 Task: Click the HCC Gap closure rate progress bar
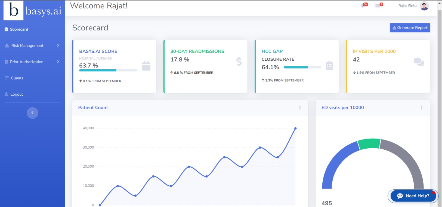pyautogui.click(x=302, y=67)
